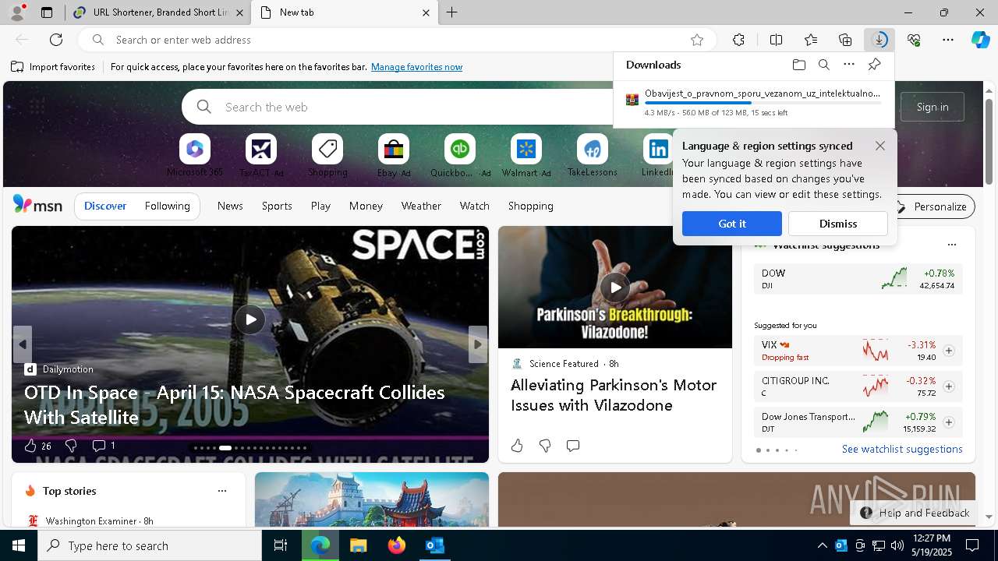The height and width of the screenshot is (561, 998).
Task: Like the Parkinson's Vilazodone article
Action: coord(517,446)
